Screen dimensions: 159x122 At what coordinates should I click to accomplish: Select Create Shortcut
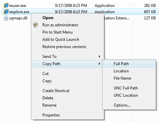pos(56,91)
